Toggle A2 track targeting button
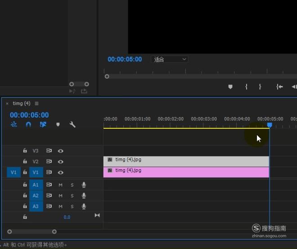This screenshot has width=297, height=249. (x=36, y=195)
